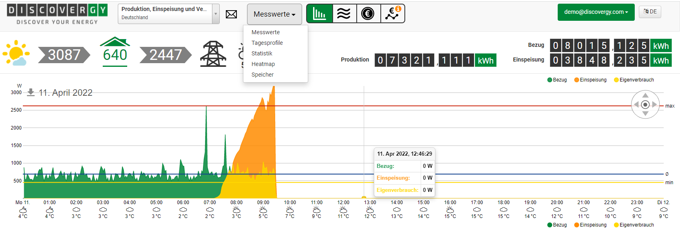Pan chart right with navigation arrow
This screenshot has width=680, height=229.
pos(655,105)
